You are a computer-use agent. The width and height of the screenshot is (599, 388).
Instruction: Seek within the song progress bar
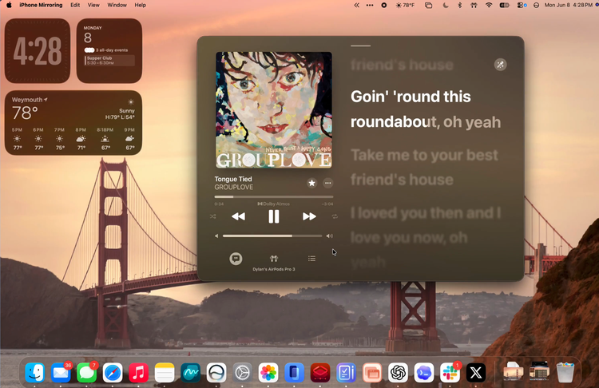point(273,197)
